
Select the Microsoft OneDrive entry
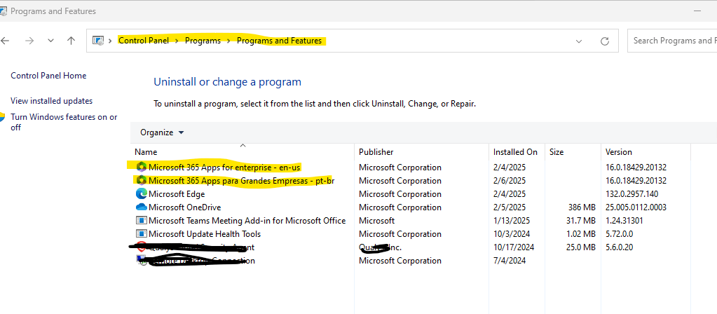tap(185, 207)
